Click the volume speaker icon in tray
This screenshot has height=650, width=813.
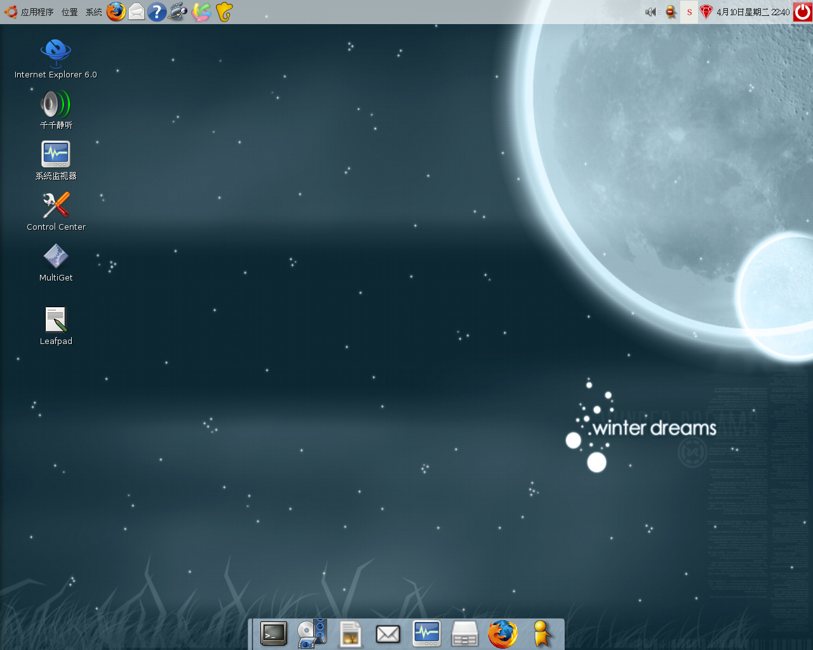pos(650,12)
